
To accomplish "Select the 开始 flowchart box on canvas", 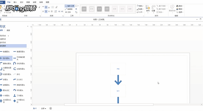I will click(x=118, y=69).
